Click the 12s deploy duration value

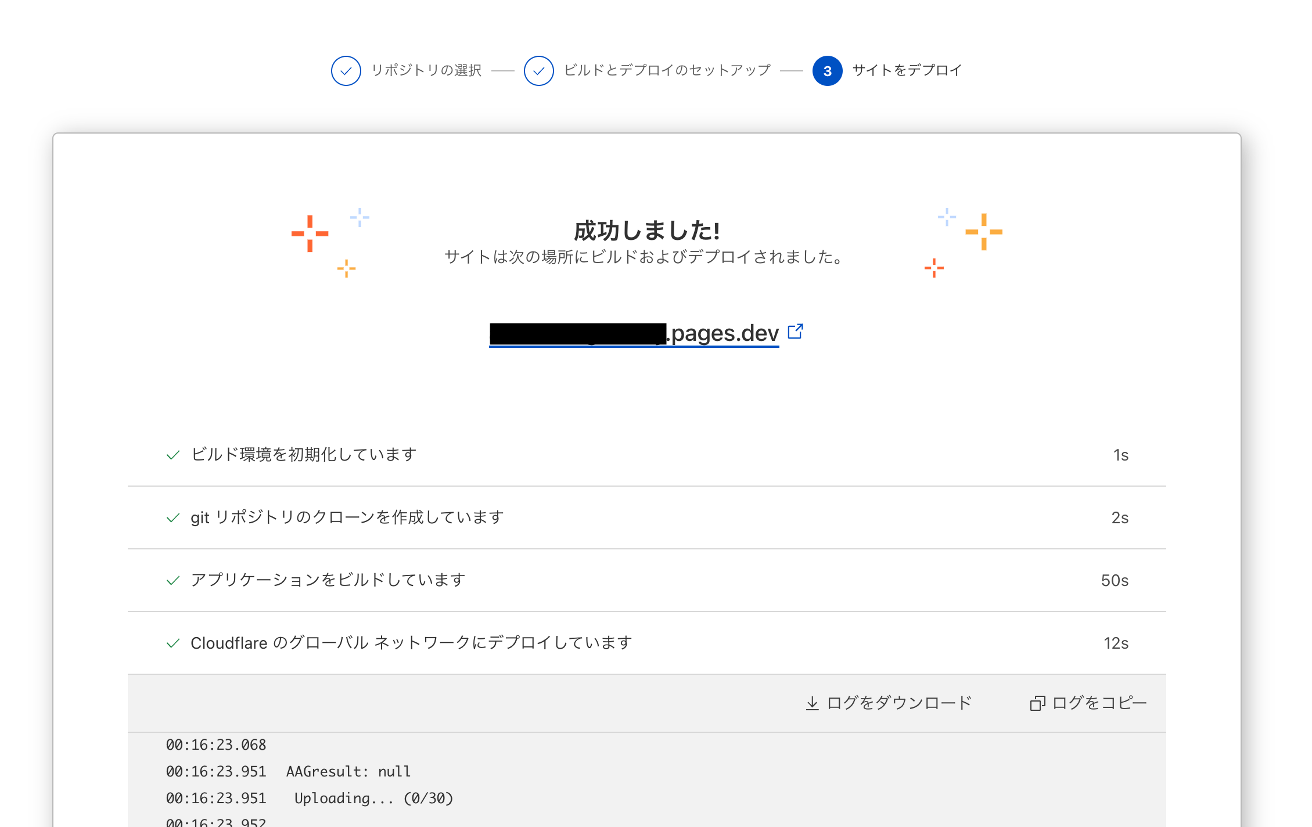coord(1116,643)
